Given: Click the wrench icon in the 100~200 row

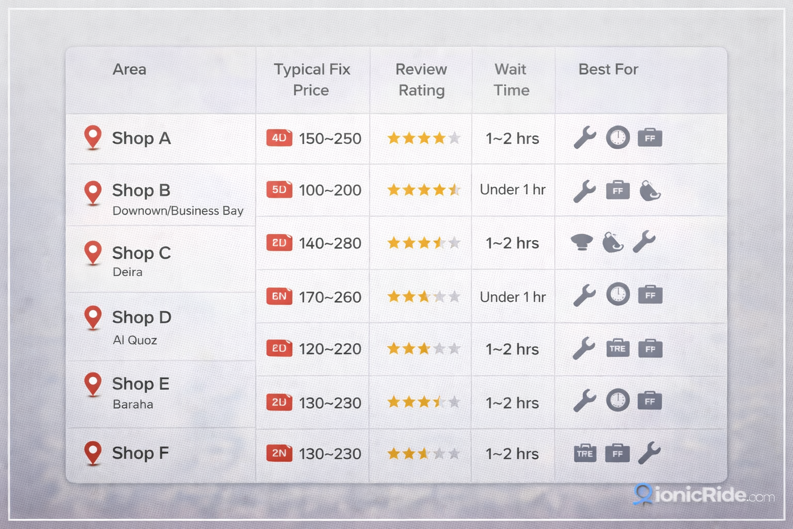Looking at the screenshot, I should click(584, 191).
